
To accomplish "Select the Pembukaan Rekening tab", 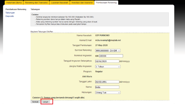I will coord(106,3).
